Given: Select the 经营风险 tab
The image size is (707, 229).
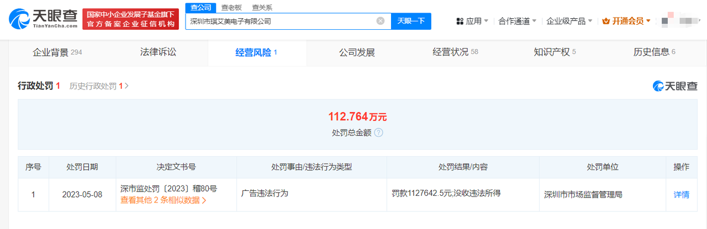Looking at the screenshot, I should pyautogui.click(x=257, y=52).
